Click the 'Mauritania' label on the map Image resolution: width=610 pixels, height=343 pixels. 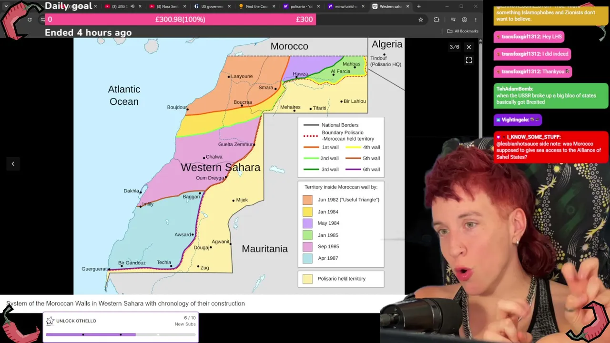[x=264, y=249]
